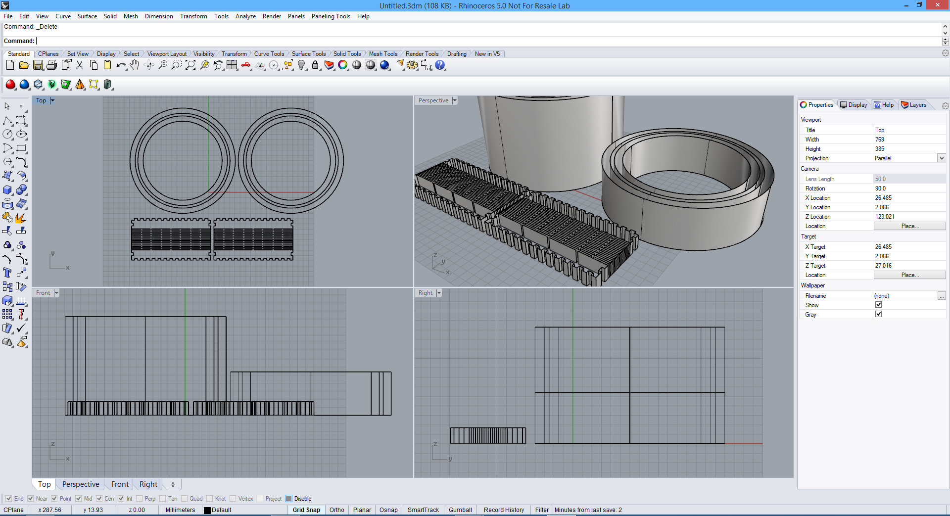Click the Undo icon in the toolbar
The height and width of the screenshot is (516, 950).
tap(121, 65)
